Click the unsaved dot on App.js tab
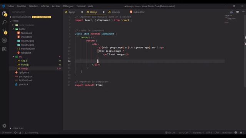 [82, 12]
